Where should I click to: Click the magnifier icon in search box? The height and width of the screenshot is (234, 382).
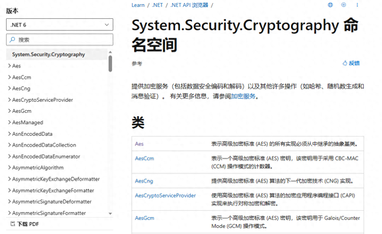pos(13,39)
